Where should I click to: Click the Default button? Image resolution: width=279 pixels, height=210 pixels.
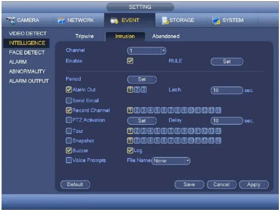75,185
